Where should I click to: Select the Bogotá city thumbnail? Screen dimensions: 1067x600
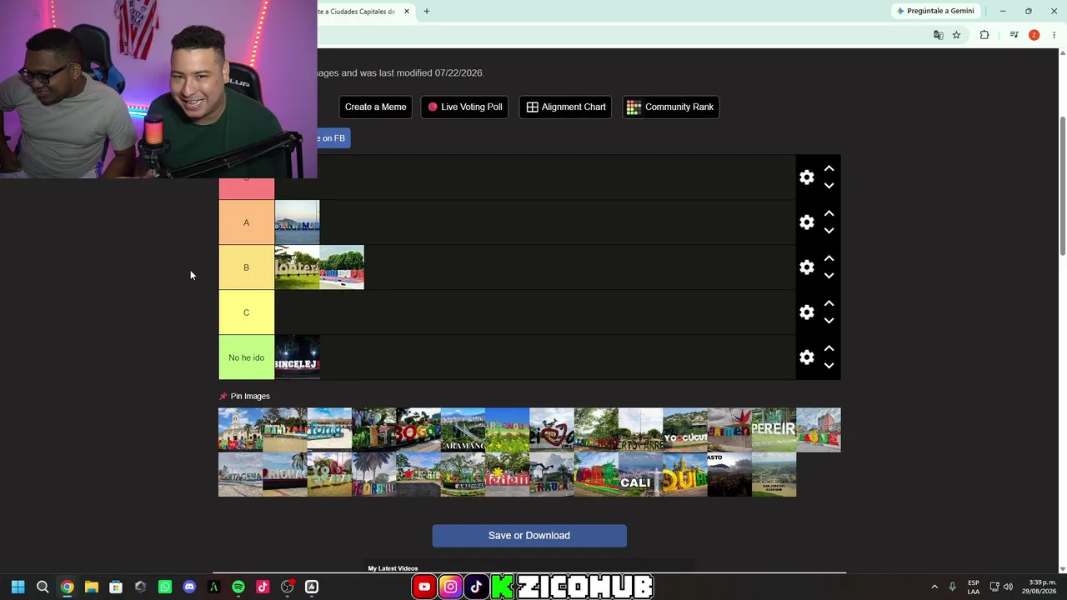tap(418, 430)
